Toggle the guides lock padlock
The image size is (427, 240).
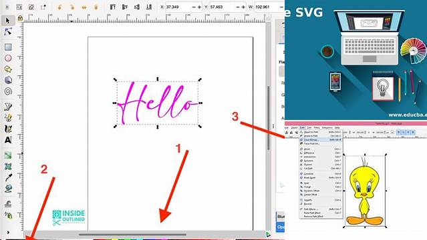[x=20, y=18]
